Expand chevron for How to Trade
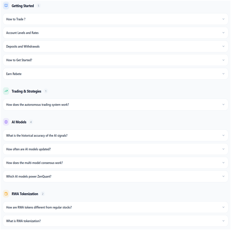The height and width of the screenshot is (230, 231). click(x=223, y=19)
